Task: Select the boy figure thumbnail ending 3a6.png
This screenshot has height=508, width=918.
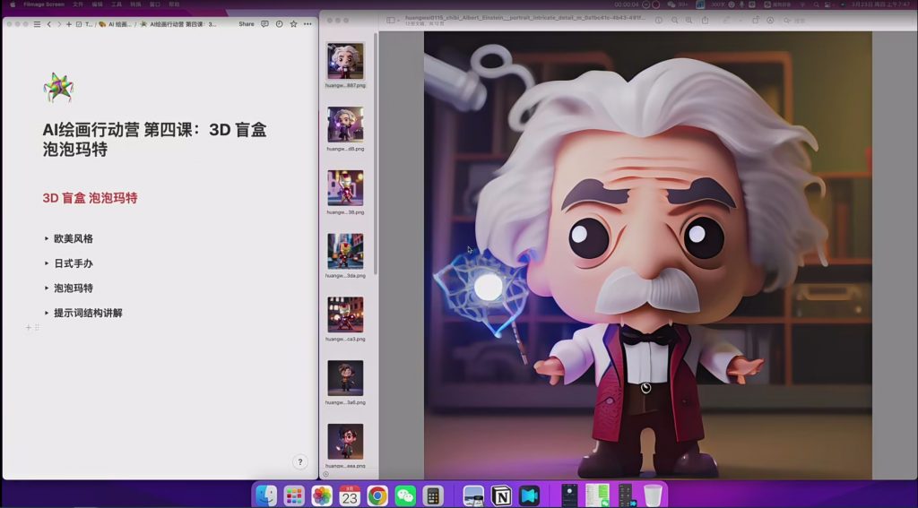Action: [345, 378]
